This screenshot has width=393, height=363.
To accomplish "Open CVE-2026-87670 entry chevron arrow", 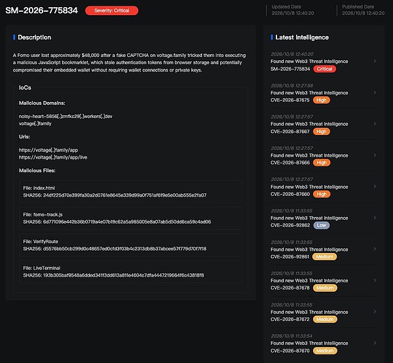I will tap(375, 343).
